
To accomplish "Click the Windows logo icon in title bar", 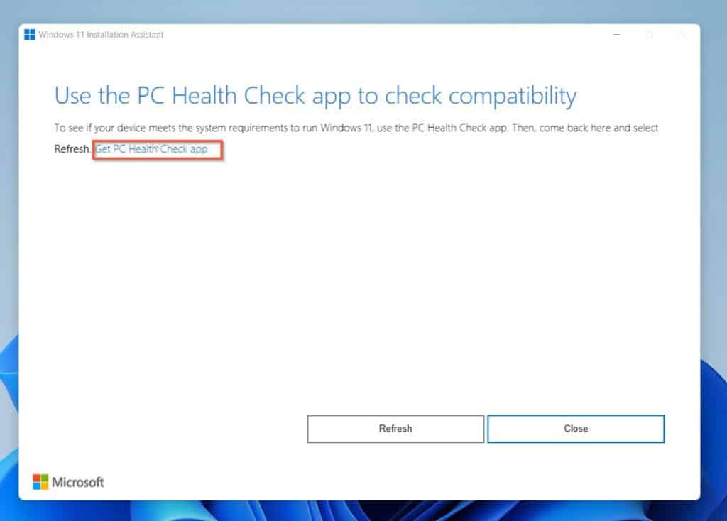I will coord(30,35).
